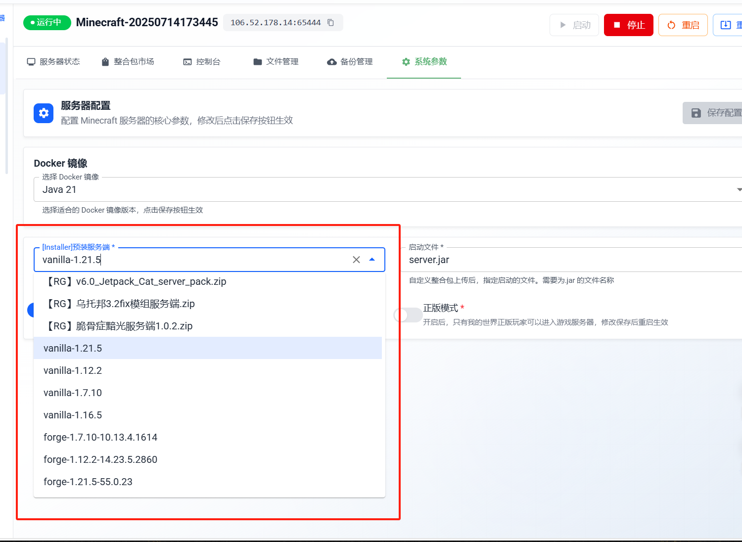The image size is (742, 542).
Task: Choose vanilla-1.16.5 from the list
Action: [x=208, y=415]
